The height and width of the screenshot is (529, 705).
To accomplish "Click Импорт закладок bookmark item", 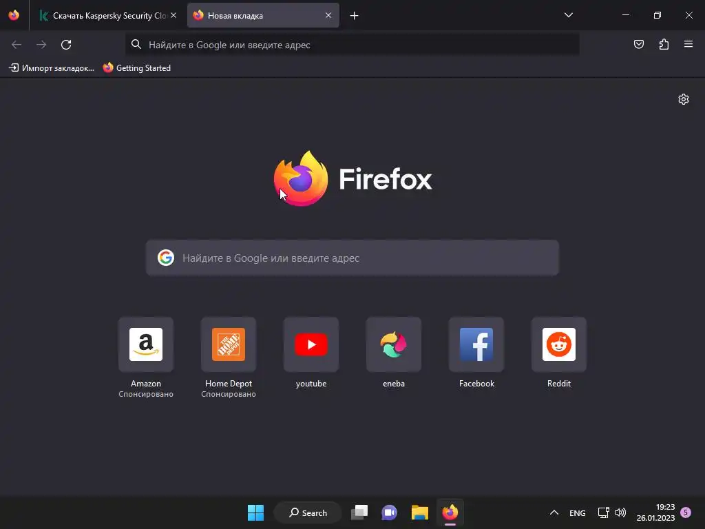I will [x=52, y=68].
